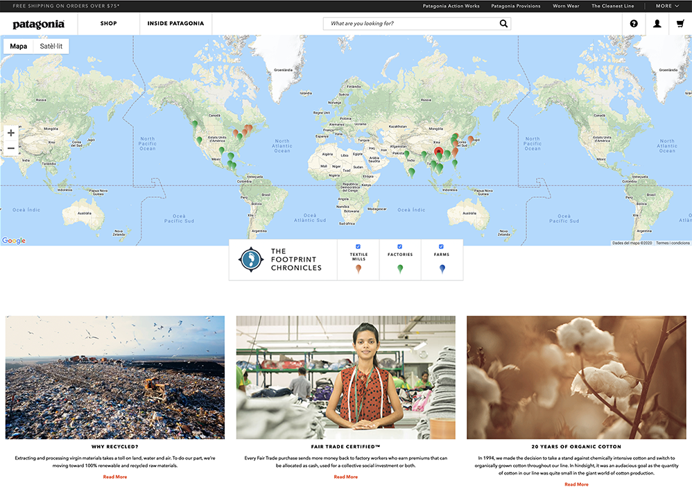Click Read More under Organic Cotton
The height and width of the screenshot is (501, 692).
pyautogui.click(x=576, y=484)
